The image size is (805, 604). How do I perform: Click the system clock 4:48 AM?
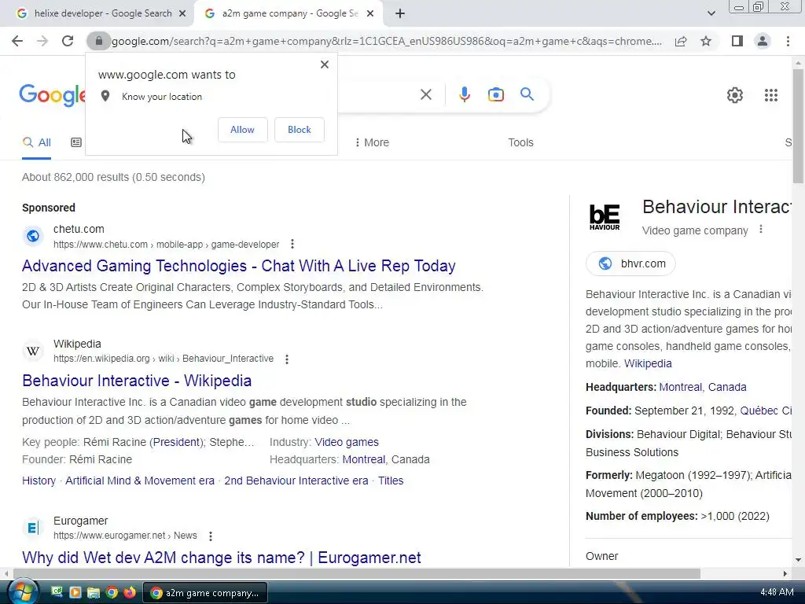pos(777,592)
